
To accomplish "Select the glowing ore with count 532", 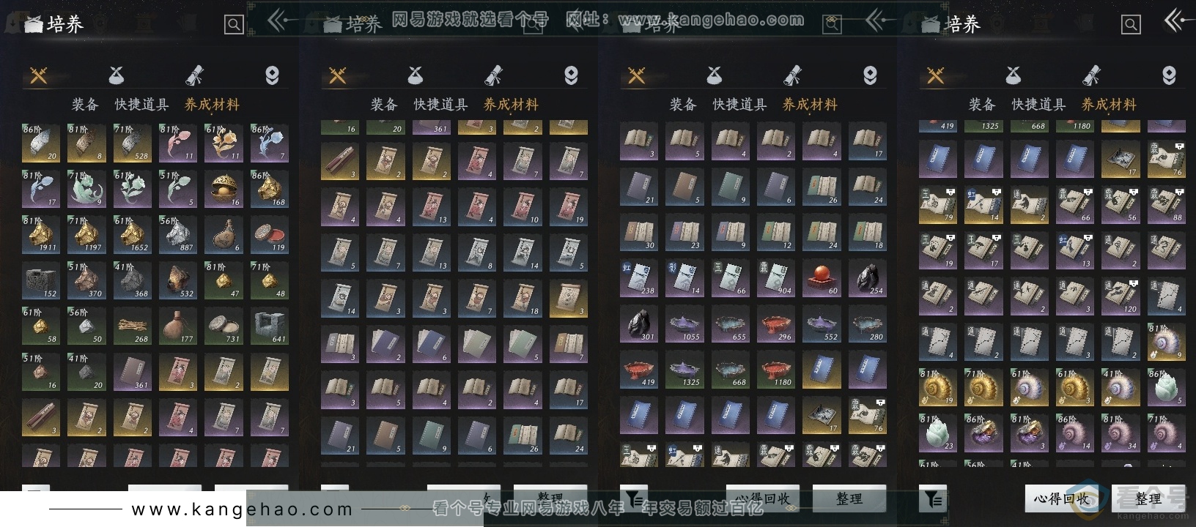I will coord(178,280).
